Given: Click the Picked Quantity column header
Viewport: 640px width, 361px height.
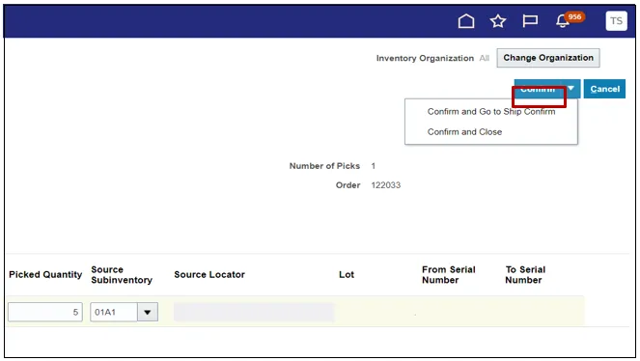Looking at the screenshot, I should click(x=45, y=274).
